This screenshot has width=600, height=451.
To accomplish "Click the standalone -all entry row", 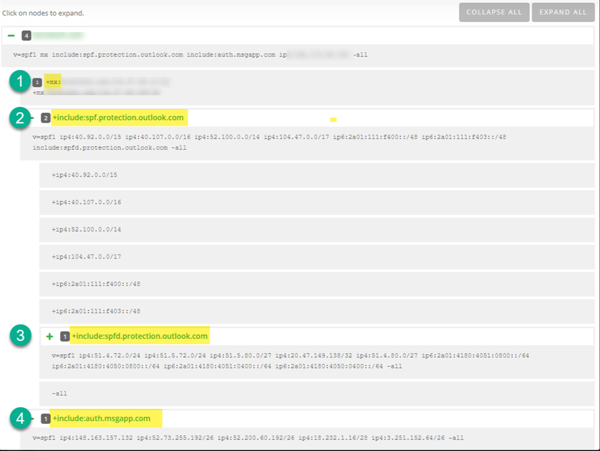I will (60, 393).
